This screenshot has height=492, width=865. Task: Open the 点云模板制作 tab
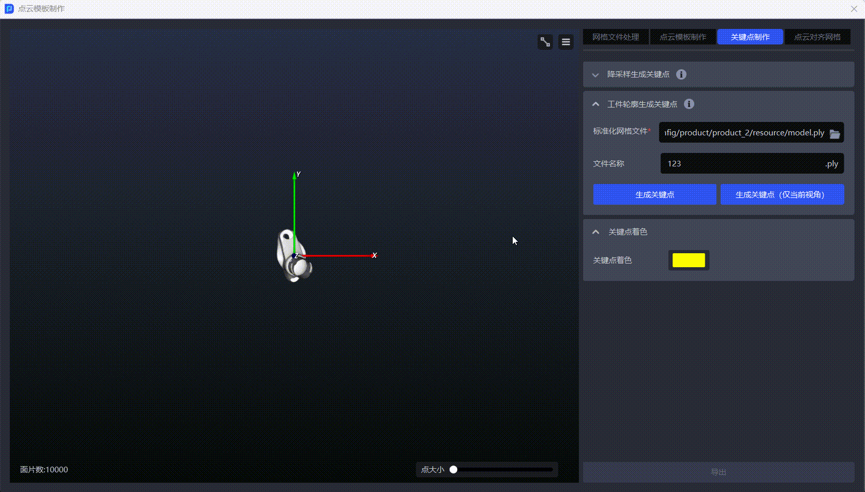[x=683, y=37]
